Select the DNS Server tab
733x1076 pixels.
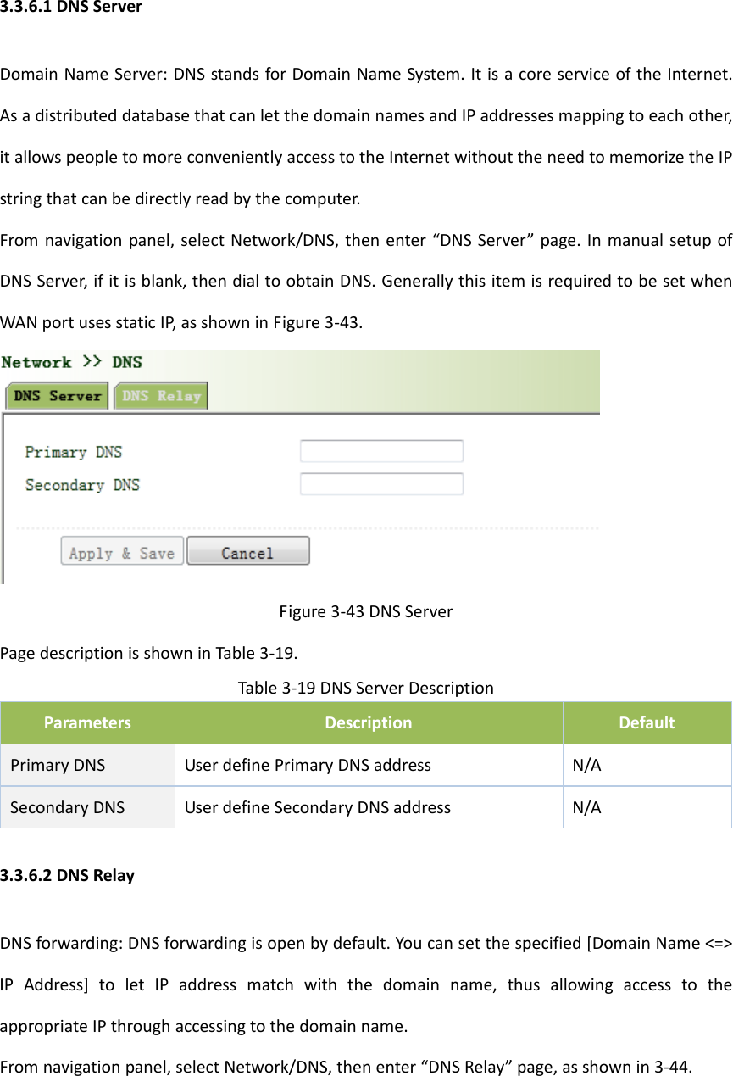(56, 395)
